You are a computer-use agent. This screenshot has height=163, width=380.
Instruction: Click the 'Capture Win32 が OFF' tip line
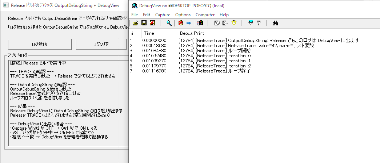[x=53, y=128]
